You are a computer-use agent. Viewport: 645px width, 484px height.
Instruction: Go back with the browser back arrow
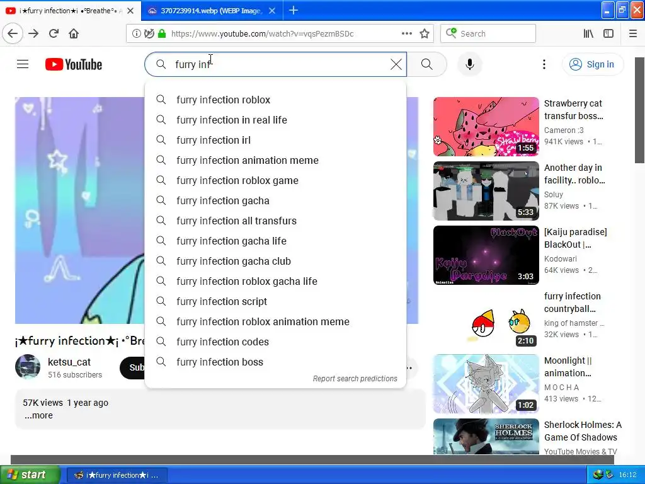click(13, 33)
